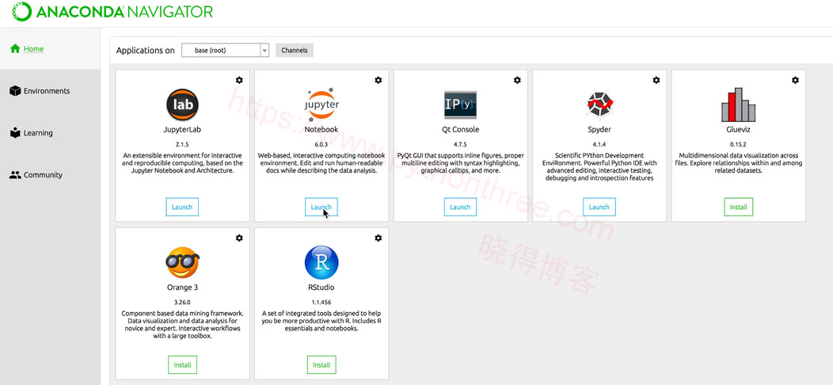The height and width of the screenshot is (385, 833).
Task: Open the Spyder settings gear
Action: (x=656, y=80)
